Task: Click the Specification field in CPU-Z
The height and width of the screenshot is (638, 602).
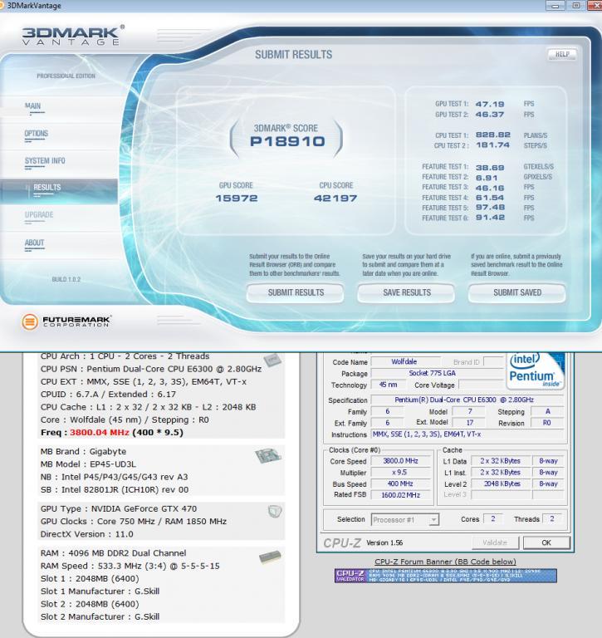Action: tap(467, 400)
